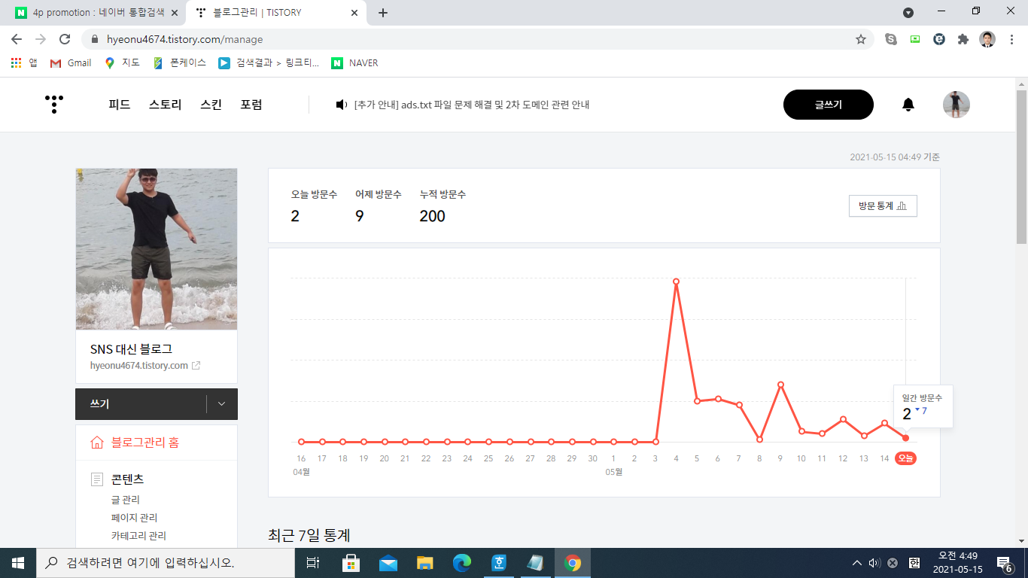This screenshot has height=578, width=1028.
Task: Click the Skype extension icon
Action: pyautogui.click(x=891, y=39)
